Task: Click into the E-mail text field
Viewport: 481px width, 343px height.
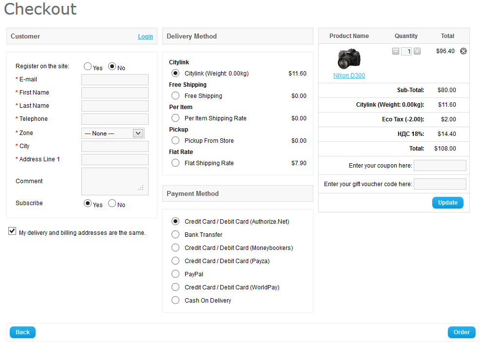Action: (x=115, y=79)
